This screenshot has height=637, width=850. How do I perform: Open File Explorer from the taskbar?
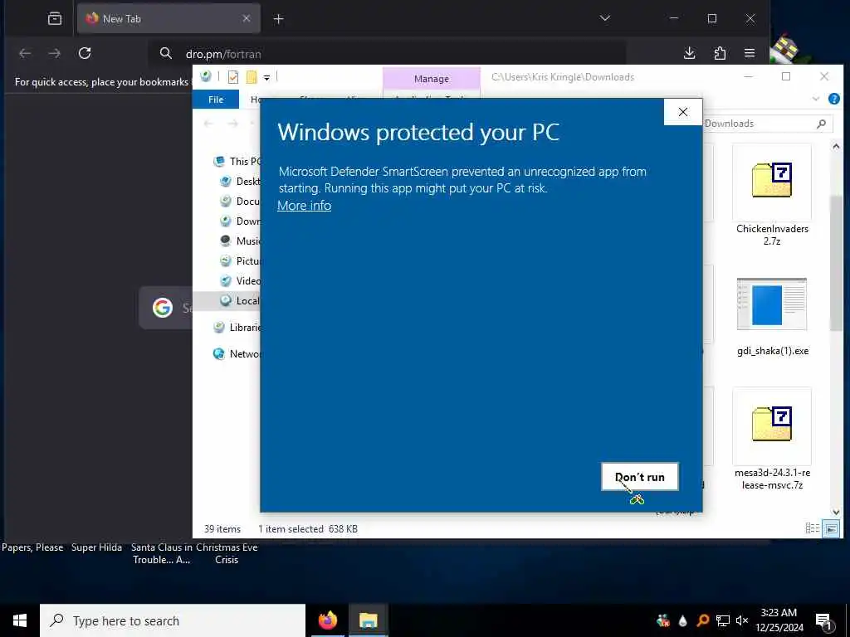[368, 620]
